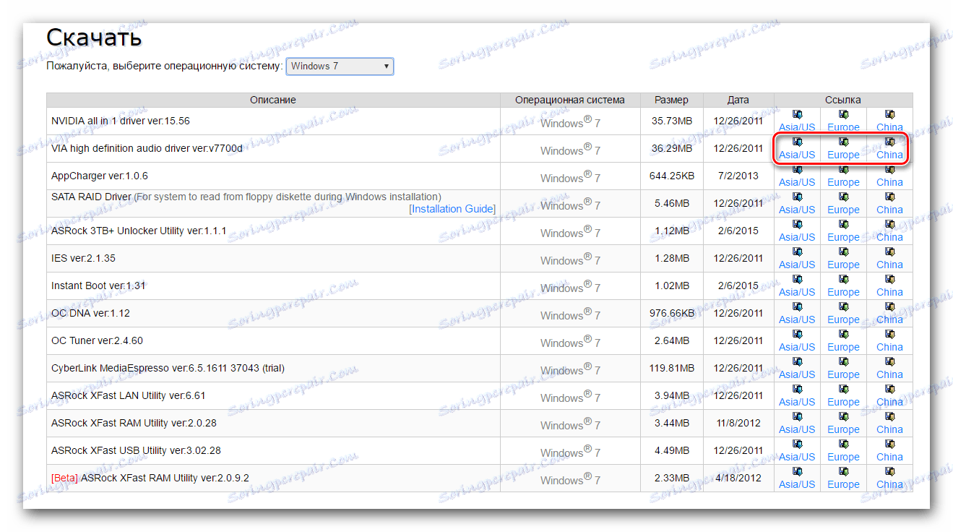Click the Дата column header
The height and width of the screenshot is (532, 953).
click(738, 100)
